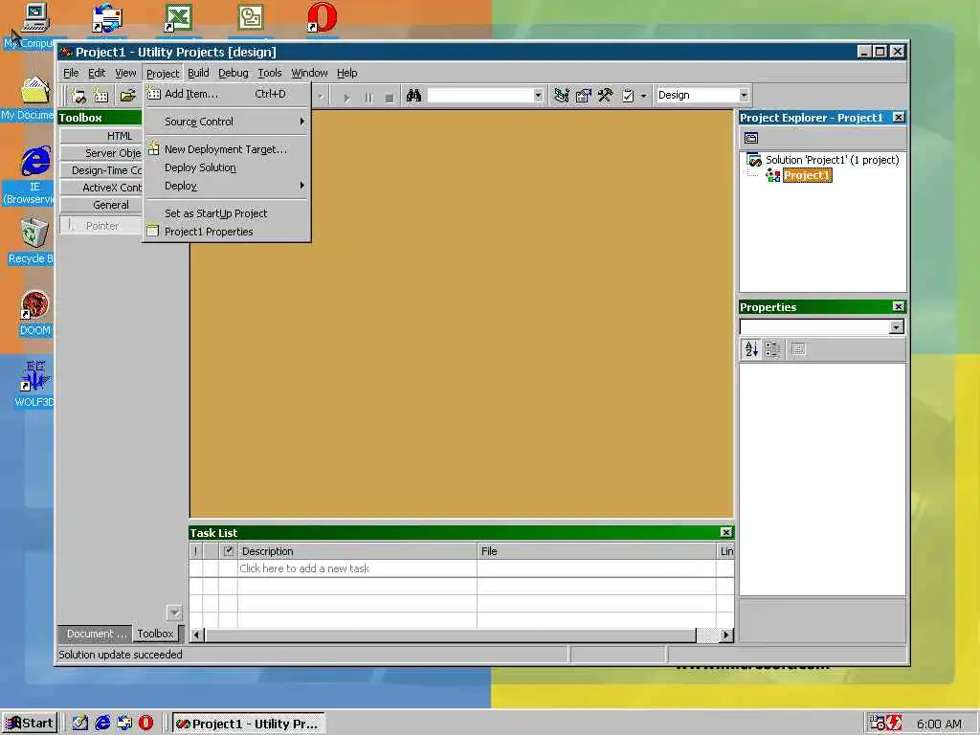Select New Deployment Target menu entry
Viewport: 980px width, 735px height.
227,148
